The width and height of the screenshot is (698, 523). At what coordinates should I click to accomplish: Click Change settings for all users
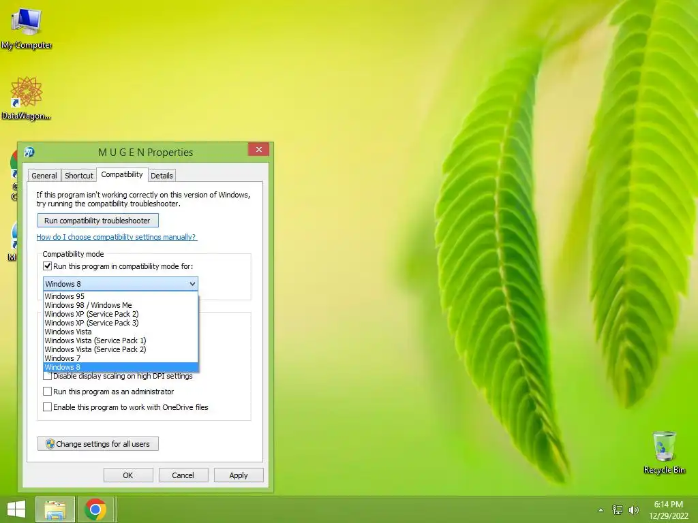pos(98,444)
